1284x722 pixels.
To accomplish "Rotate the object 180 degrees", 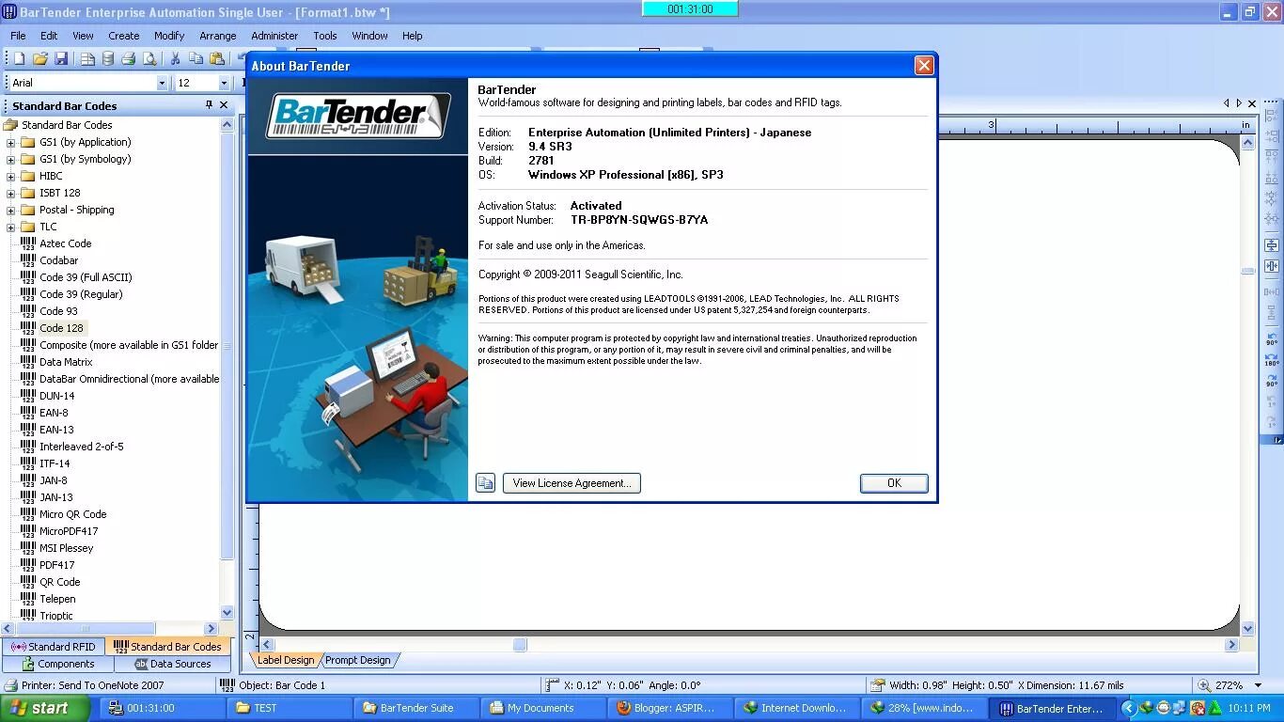I will (1272, 360).
